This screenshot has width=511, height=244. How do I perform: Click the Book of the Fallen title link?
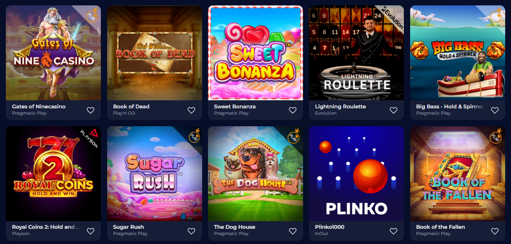[441, 227]
